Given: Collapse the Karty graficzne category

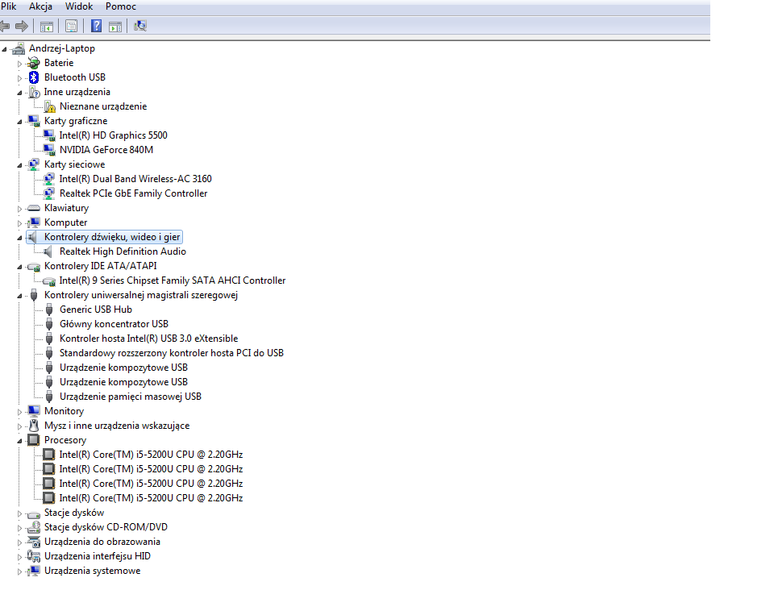Looking at the screenshot, I should 19,122.
